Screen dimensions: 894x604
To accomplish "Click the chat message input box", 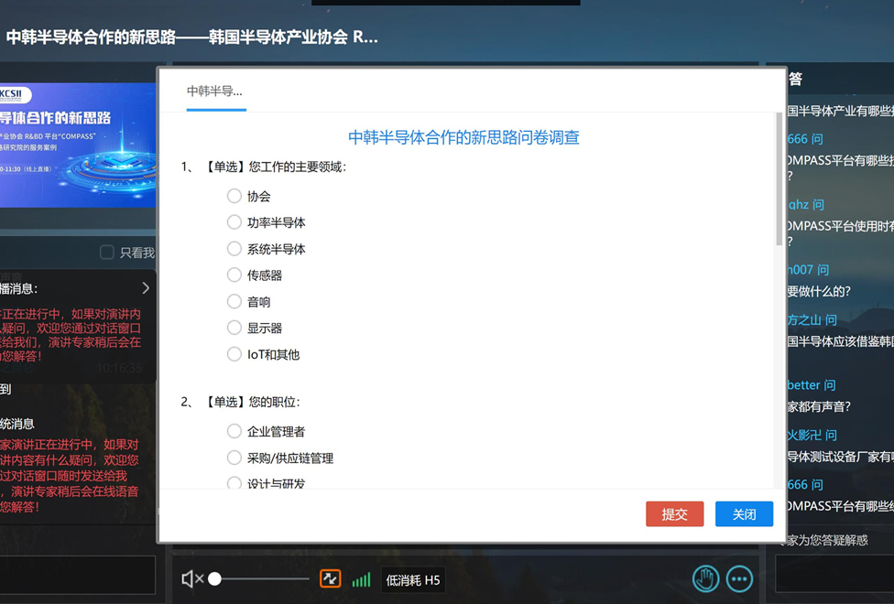I will (x=78, y=575).
